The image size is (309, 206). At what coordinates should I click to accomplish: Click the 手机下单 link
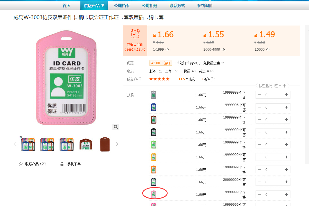[74, 164]
